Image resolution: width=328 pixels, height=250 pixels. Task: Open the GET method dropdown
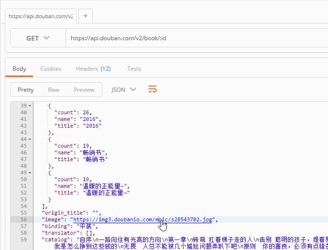(x=38, y=38)
